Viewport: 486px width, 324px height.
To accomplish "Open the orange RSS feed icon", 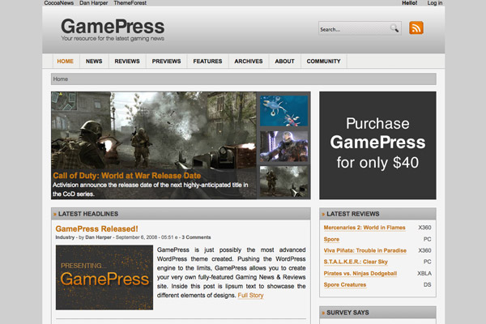I will (416, 28).
